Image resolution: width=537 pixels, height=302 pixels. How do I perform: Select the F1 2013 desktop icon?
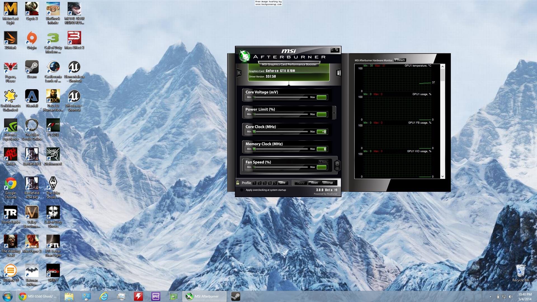(x=53, y=128)
